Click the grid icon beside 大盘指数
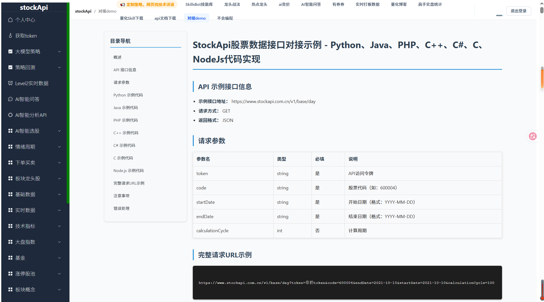The height and width of the screenshot is (302, 544). click(x=10, y=242)
